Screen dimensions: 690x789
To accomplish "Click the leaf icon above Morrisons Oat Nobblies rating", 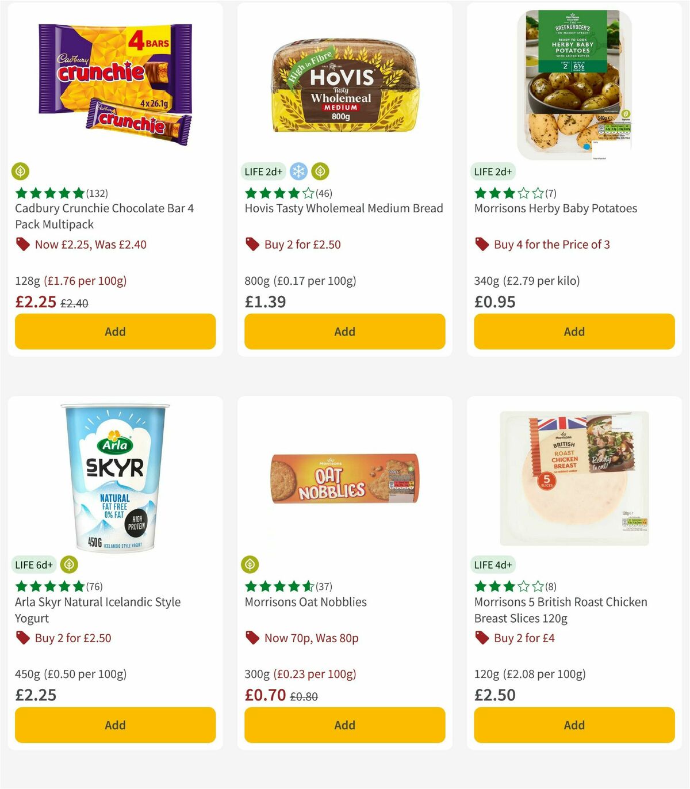I will (x=250, y=565).
